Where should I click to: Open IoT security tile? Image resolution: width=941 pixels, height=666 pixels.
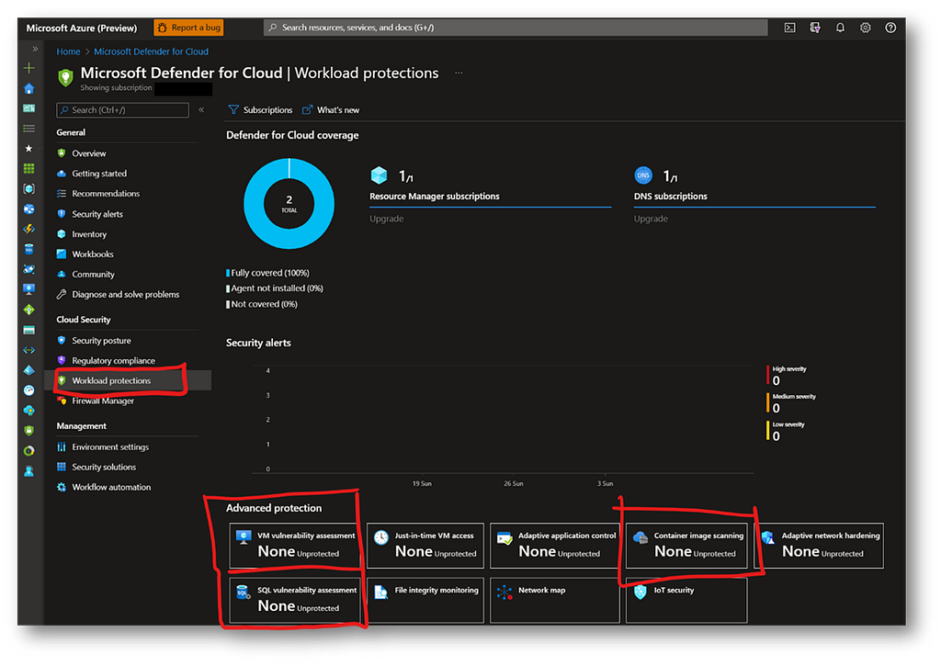(x=686, y=600)
